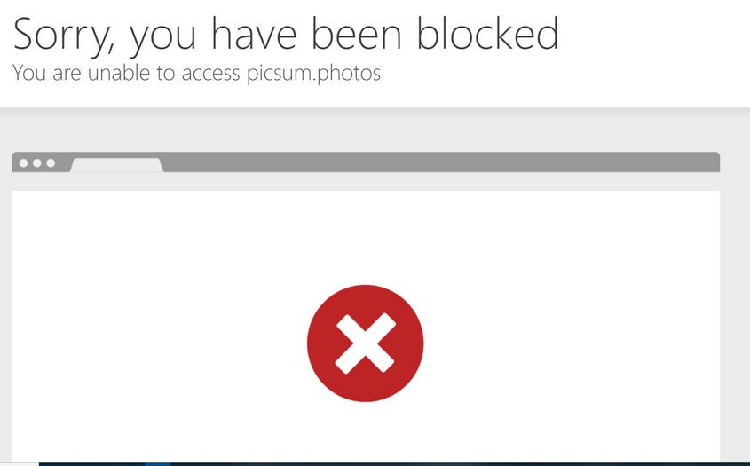Click the word "have" in the heading
This screenshot has width=750, height=466.
pyautogui.click(x=254, y=33)
